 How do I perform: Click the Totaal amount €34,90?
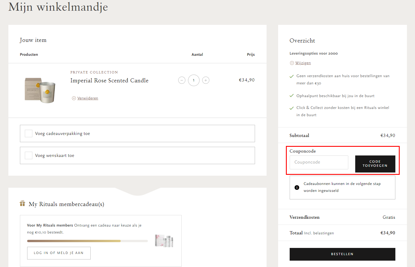[388, 233]
